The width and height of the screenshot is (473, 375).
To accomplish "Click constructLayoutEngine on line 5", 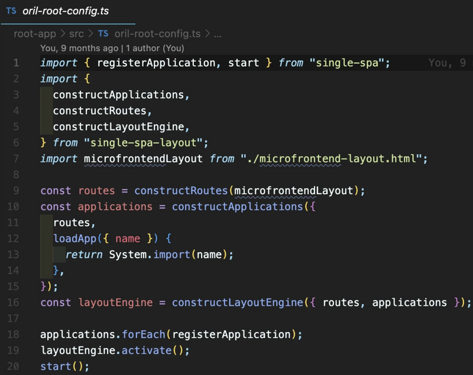I will pos(119,127).
